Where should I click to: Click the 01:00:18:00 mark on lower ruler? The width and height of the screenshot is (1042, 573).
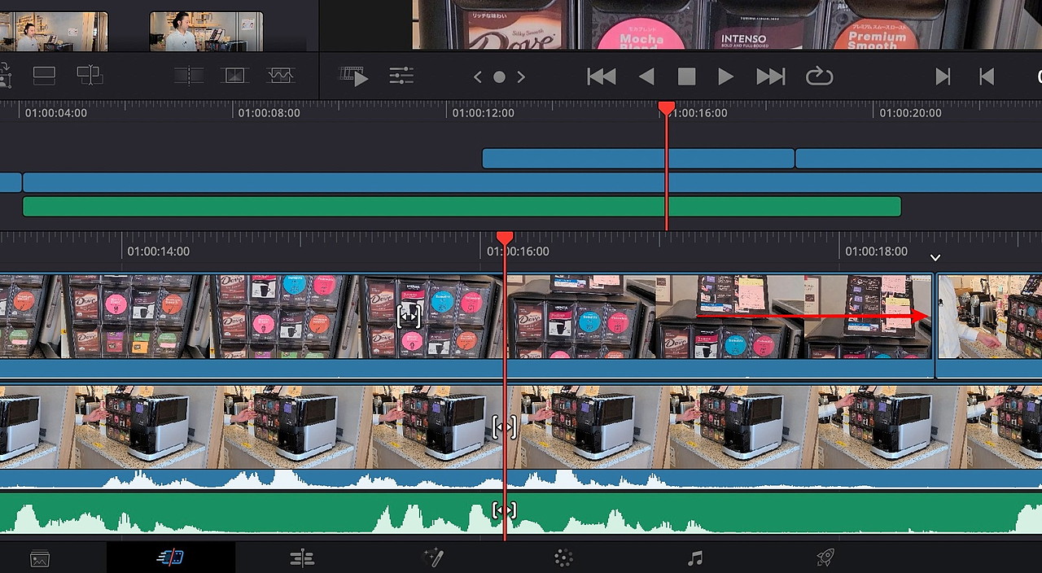coord(876,252)
